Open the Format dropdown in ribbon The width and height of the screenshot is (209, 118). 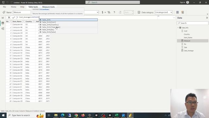[98, 12]
